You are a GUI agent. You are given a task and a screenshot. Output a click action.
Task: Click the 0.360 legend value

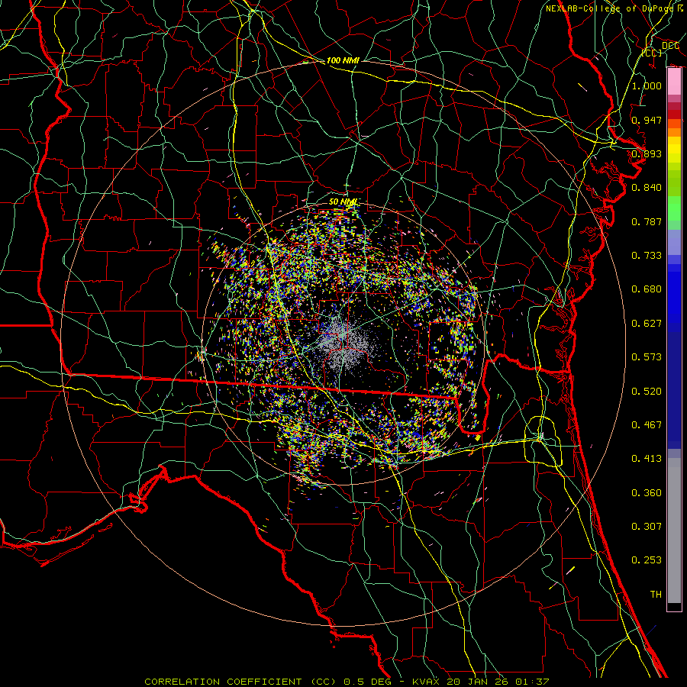pyautogui.click(x=647, y=493)
